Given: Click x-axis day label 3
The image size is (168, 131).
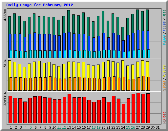Looking at the screenshot, I should pos(21,127).
